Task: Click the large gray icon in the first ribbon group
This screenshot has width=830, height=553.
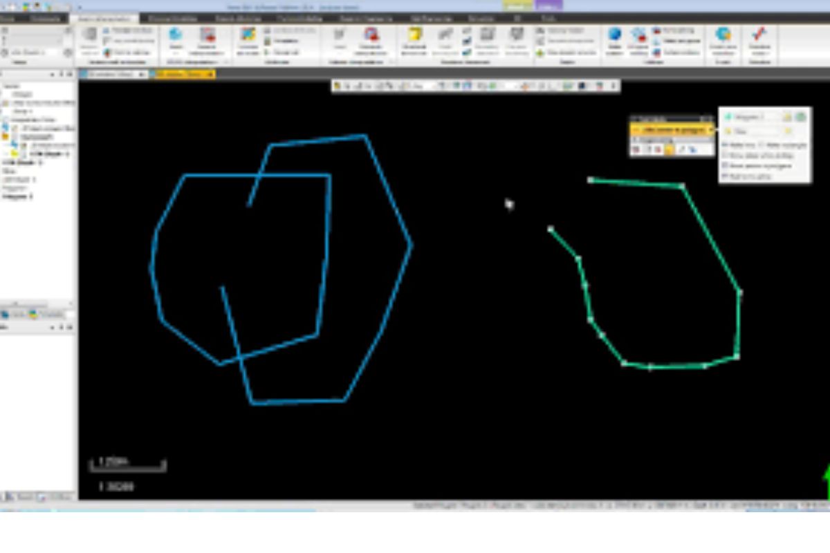Action: click(x=89, y=35)
